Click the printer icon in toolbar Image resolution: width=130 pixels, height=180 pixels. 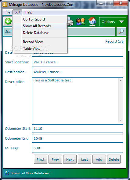pos(70,21)
